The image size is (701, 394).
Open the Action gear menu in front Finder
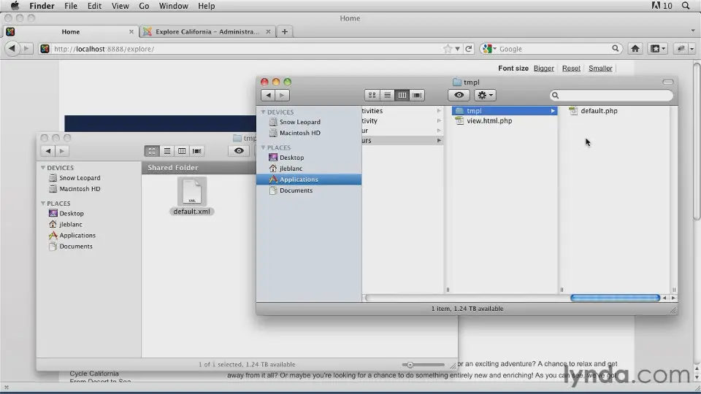(x=485, y=95)
